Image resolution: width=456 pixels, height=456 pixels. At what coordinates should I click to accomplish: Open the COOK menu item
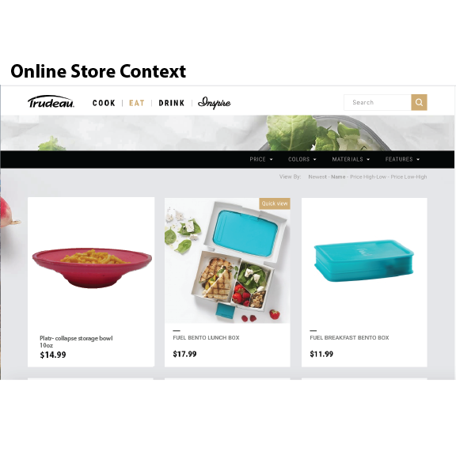point(104,103)
